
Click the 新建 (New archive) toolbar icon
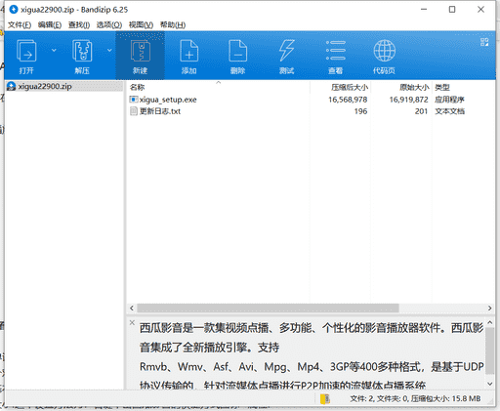[x=141, y=56]
